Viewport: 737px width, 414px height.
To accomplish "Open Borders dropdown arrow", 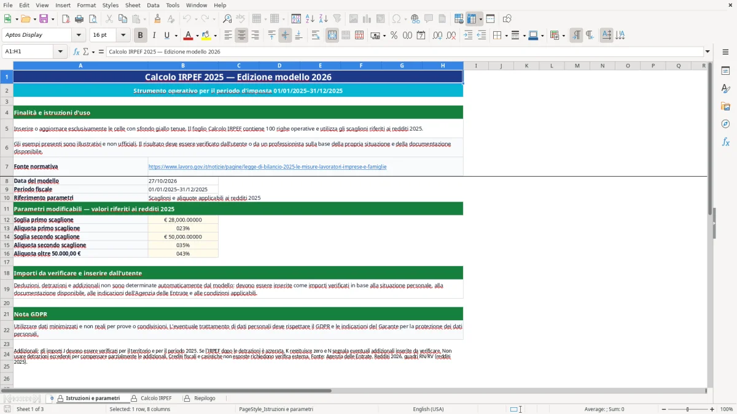I will [x=507, y=36].
